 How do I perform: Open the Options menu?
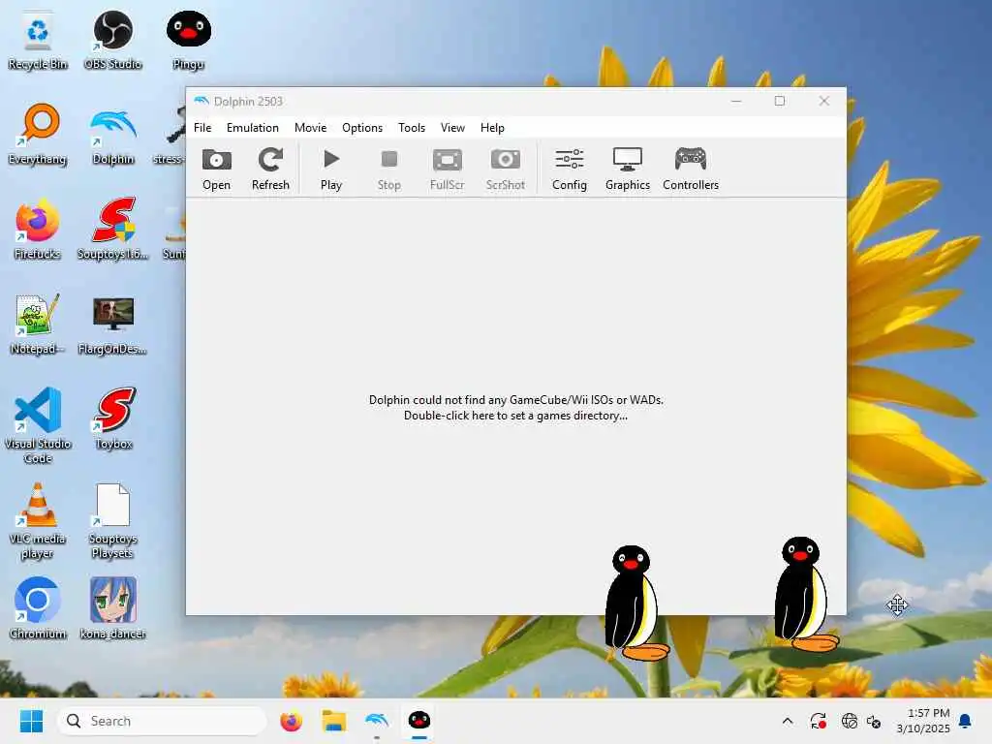[362, 128]
